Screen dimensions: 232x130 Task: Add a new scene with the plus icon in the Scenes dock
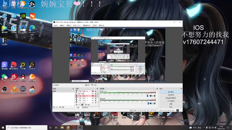click(54, 107)
